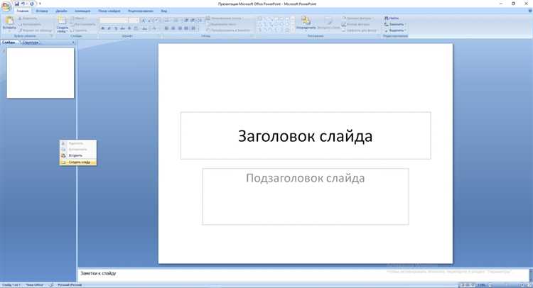Click the Заметки к слайду notes field
This screenshot has width=533, height=288.
pos(303,274)
